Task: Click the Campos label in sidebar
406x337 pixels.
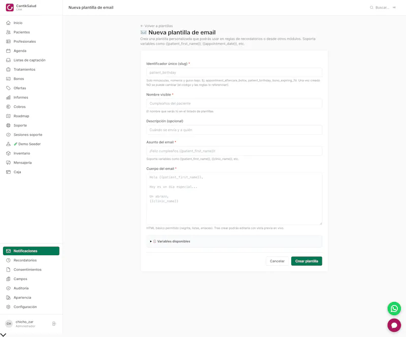Action: [x=20, y=279]
